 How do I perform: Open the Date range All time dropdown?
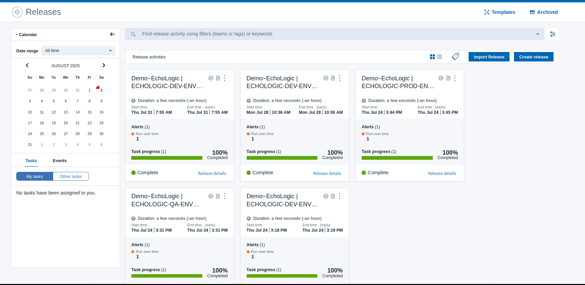78,51
